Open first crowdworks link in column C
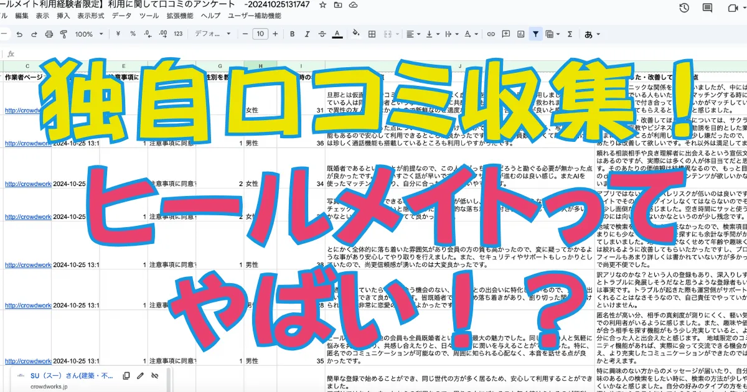The height and width of the screenshot is (392, 747). point(27,110)
